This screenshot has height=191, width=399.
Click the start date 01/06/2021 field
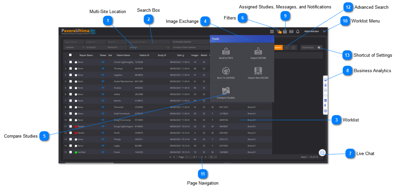pyautogui.click(x=96, y=47)
